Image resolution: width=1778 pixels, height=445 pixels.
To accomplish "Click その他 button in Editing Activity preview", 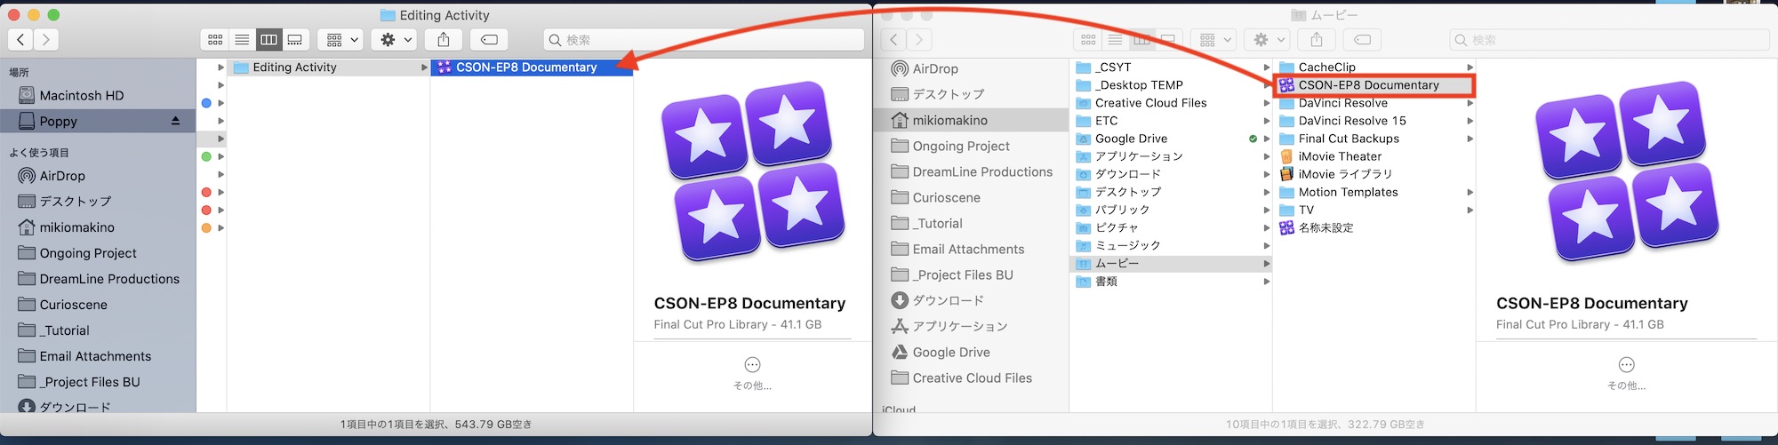I will click(752, 373).
